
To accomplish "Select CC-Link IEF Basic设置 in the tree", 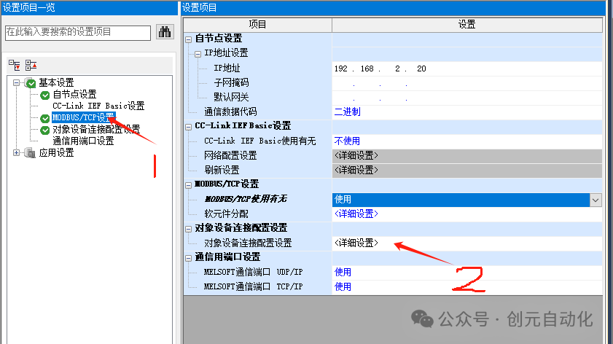I will tap(98, 106).
